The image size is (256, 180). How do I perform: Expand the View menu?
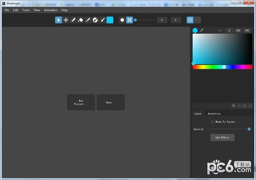click(x=37, y=10)
